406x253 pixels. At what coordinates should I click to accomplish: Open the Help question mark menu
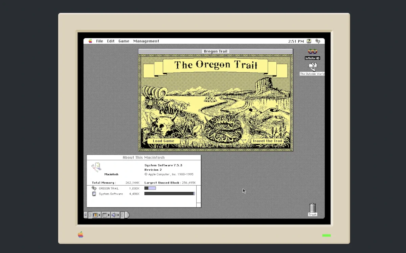point(308,41)
